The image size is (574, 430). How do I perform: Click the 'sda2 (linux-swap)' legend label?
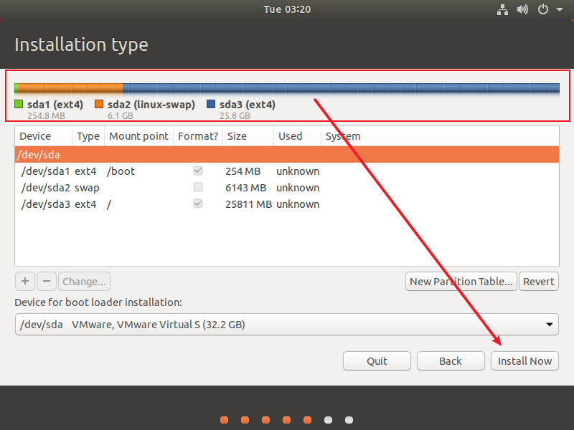tap(151, 105)
